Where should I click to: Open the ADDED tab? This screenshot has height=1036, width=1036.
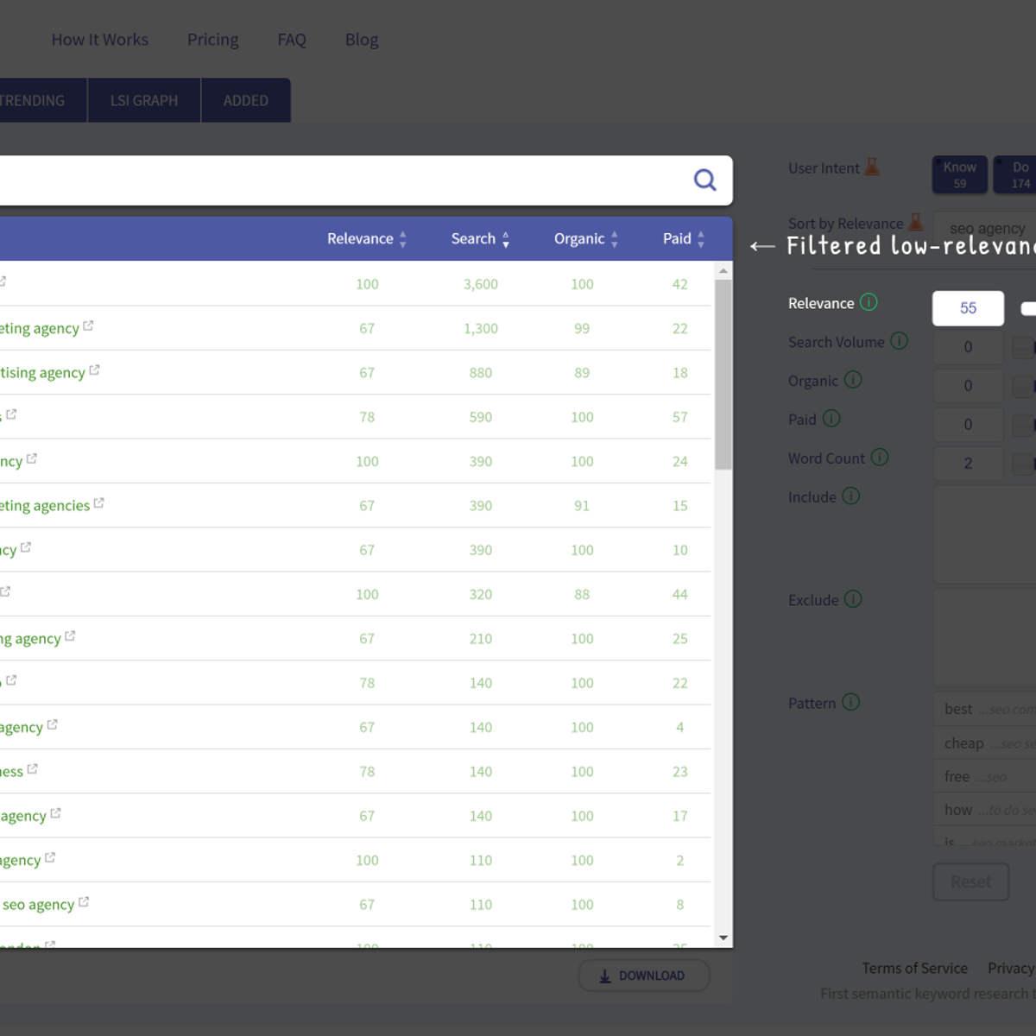pyautogui.click(x=245, y=100)
